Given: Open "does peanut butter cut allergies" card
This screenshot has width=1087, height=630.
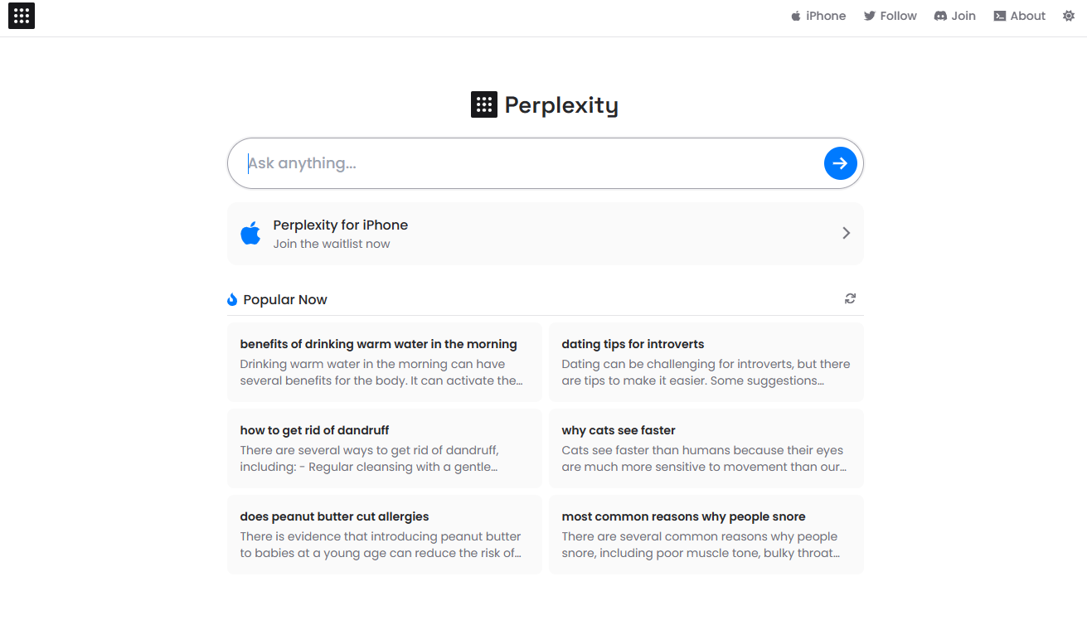Looking at the screenshot, I should pyautogui.click(x=384, y=535).
